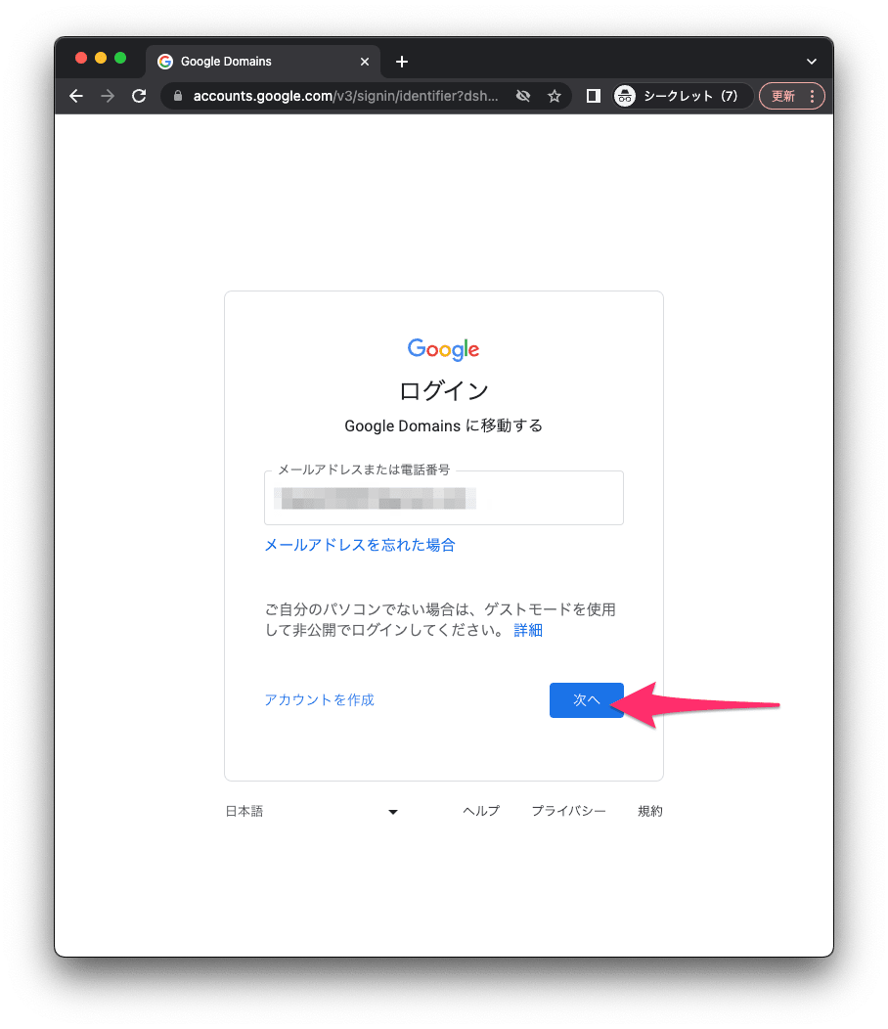Open the three-dot Chrome menu
The image size is (888, 1029).
pos(812,96)
